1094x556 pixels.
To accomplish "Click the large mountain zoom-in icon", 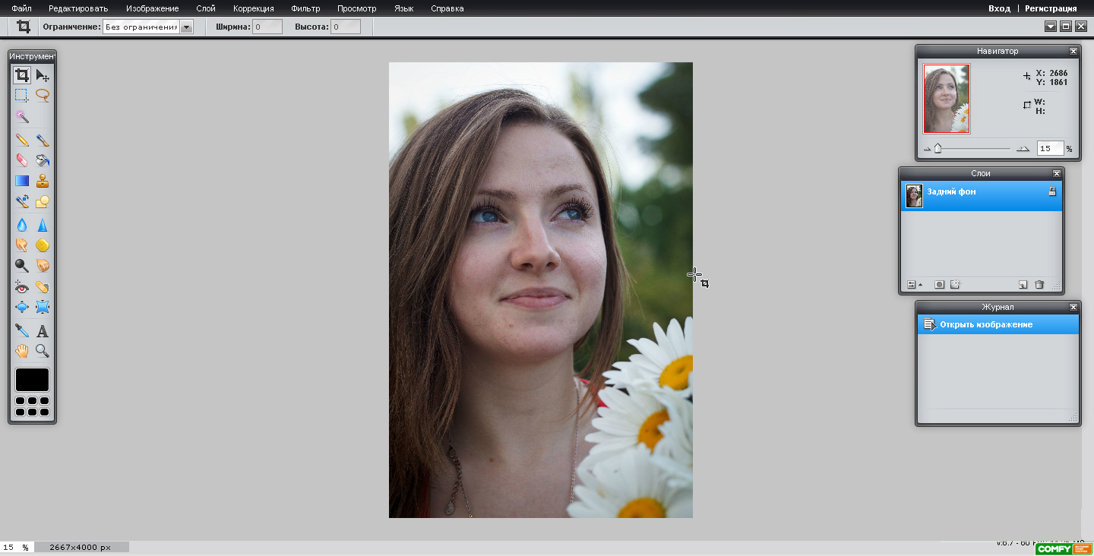I will click(1023, 149).
